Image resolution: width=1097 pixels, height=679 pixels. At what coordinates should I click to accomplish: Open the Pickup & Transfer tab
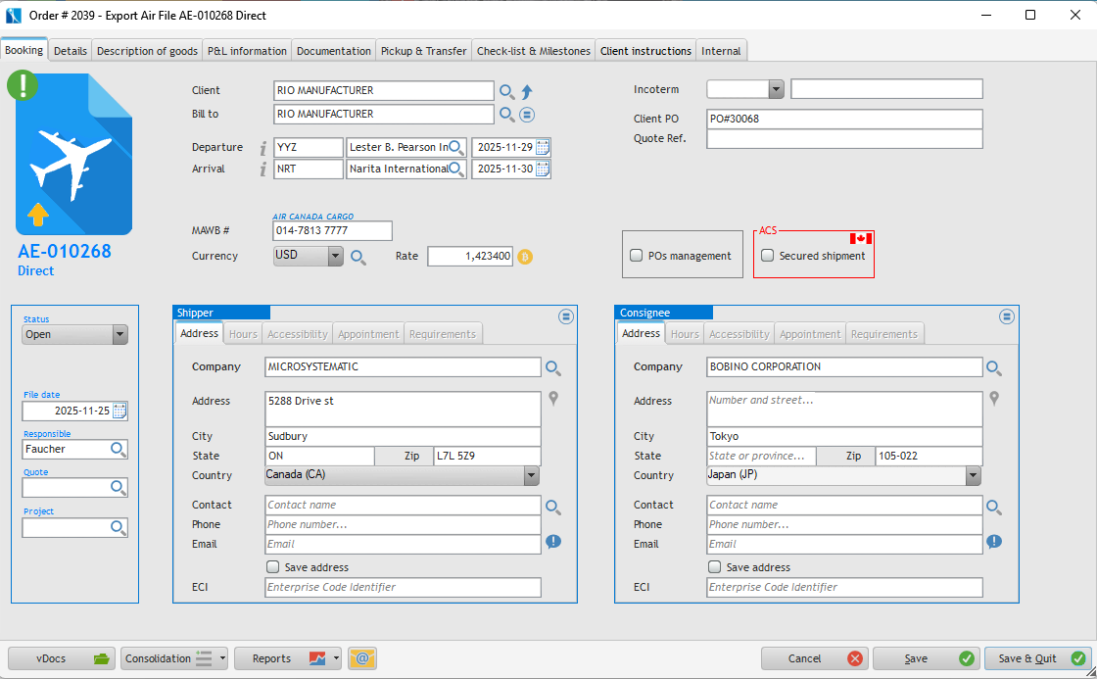pyautogui.click(x=423, y=51)
